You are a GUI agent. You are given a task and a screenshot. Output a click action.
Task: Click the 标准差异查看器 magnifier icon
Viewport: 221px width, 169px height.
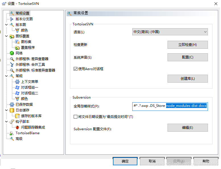[12, 70]
